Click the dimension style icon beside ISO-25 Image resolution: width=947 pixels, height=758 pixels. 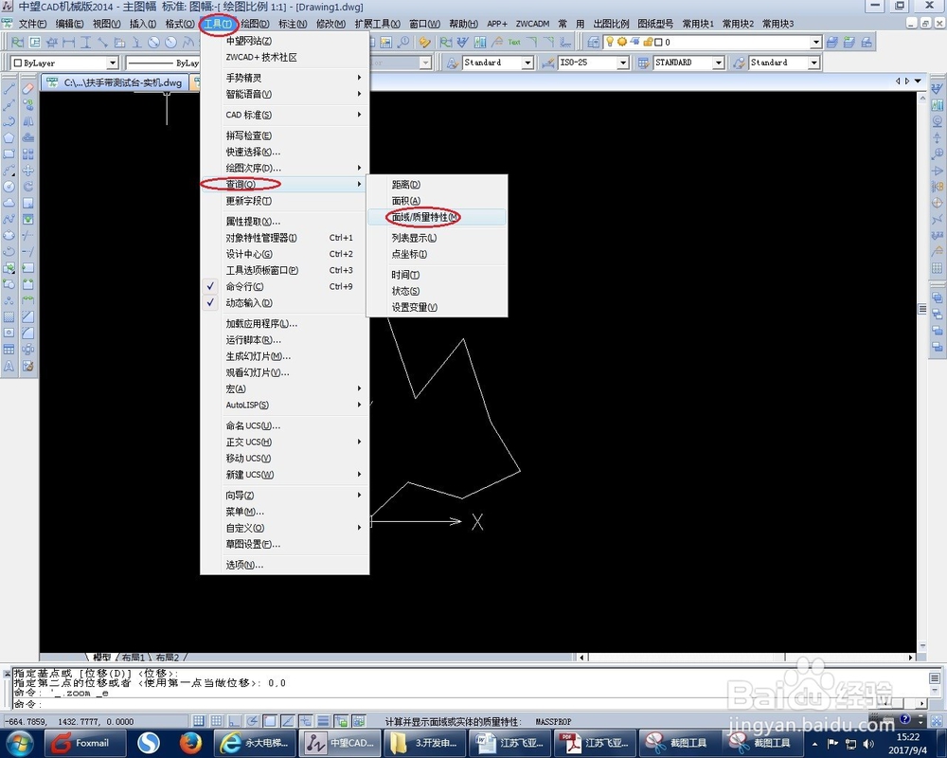tap(547, 63)
